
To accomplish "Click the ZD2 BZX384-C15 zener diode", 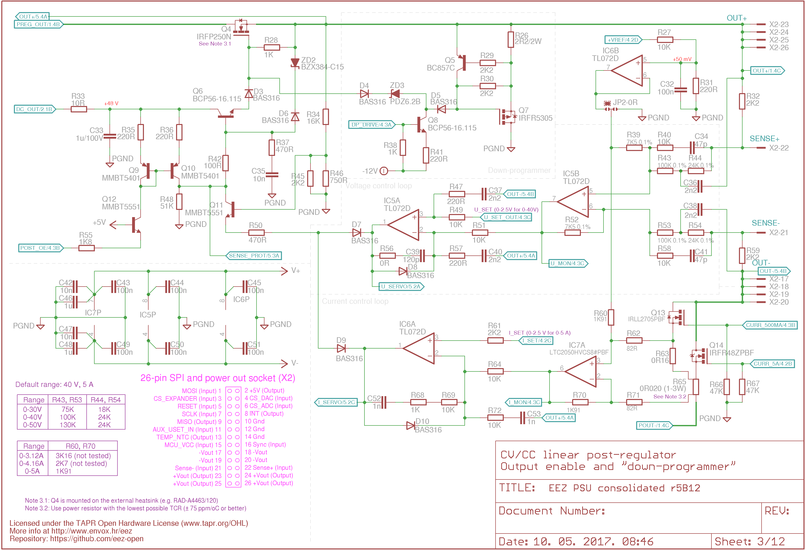I will [295, 63].
